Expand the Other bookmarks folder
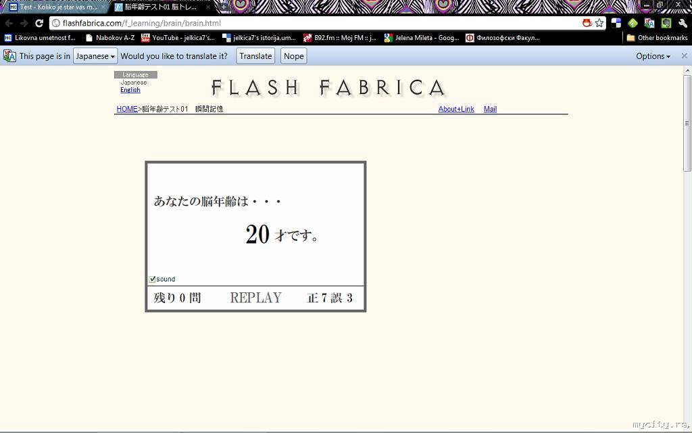This screenshot has width=692, height=433. point(657,38)
